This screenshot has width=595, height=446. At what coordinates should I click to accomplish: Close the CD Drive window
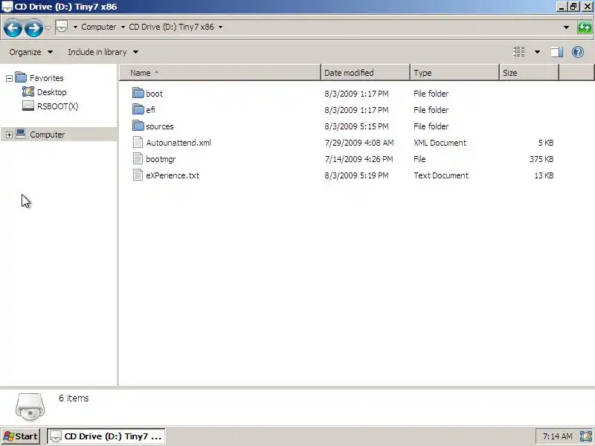[x=587, y=7]
